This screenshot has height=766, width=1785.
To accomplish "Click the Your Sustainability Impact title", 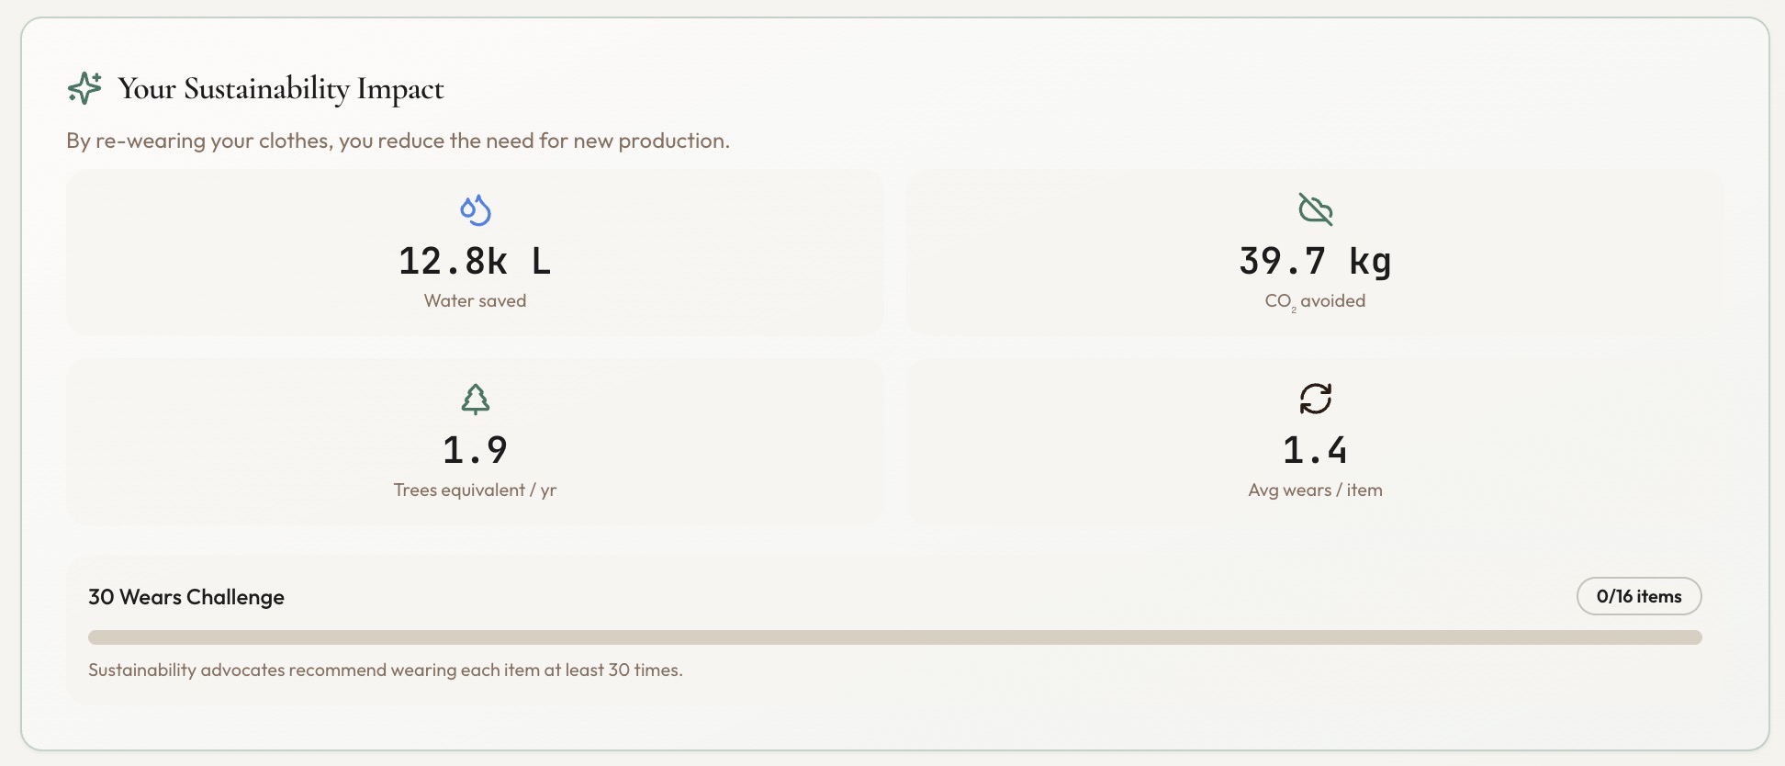I will (x=279, y=88).
